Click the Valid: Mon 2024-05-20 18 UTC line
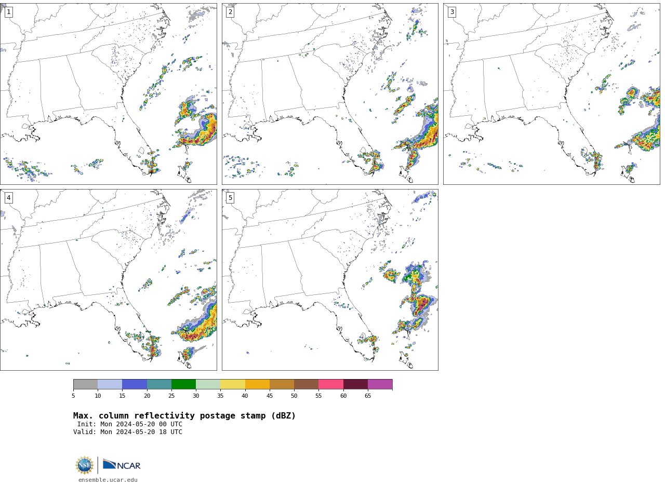This screenshot has width=665, height=486. pos(128,432)
